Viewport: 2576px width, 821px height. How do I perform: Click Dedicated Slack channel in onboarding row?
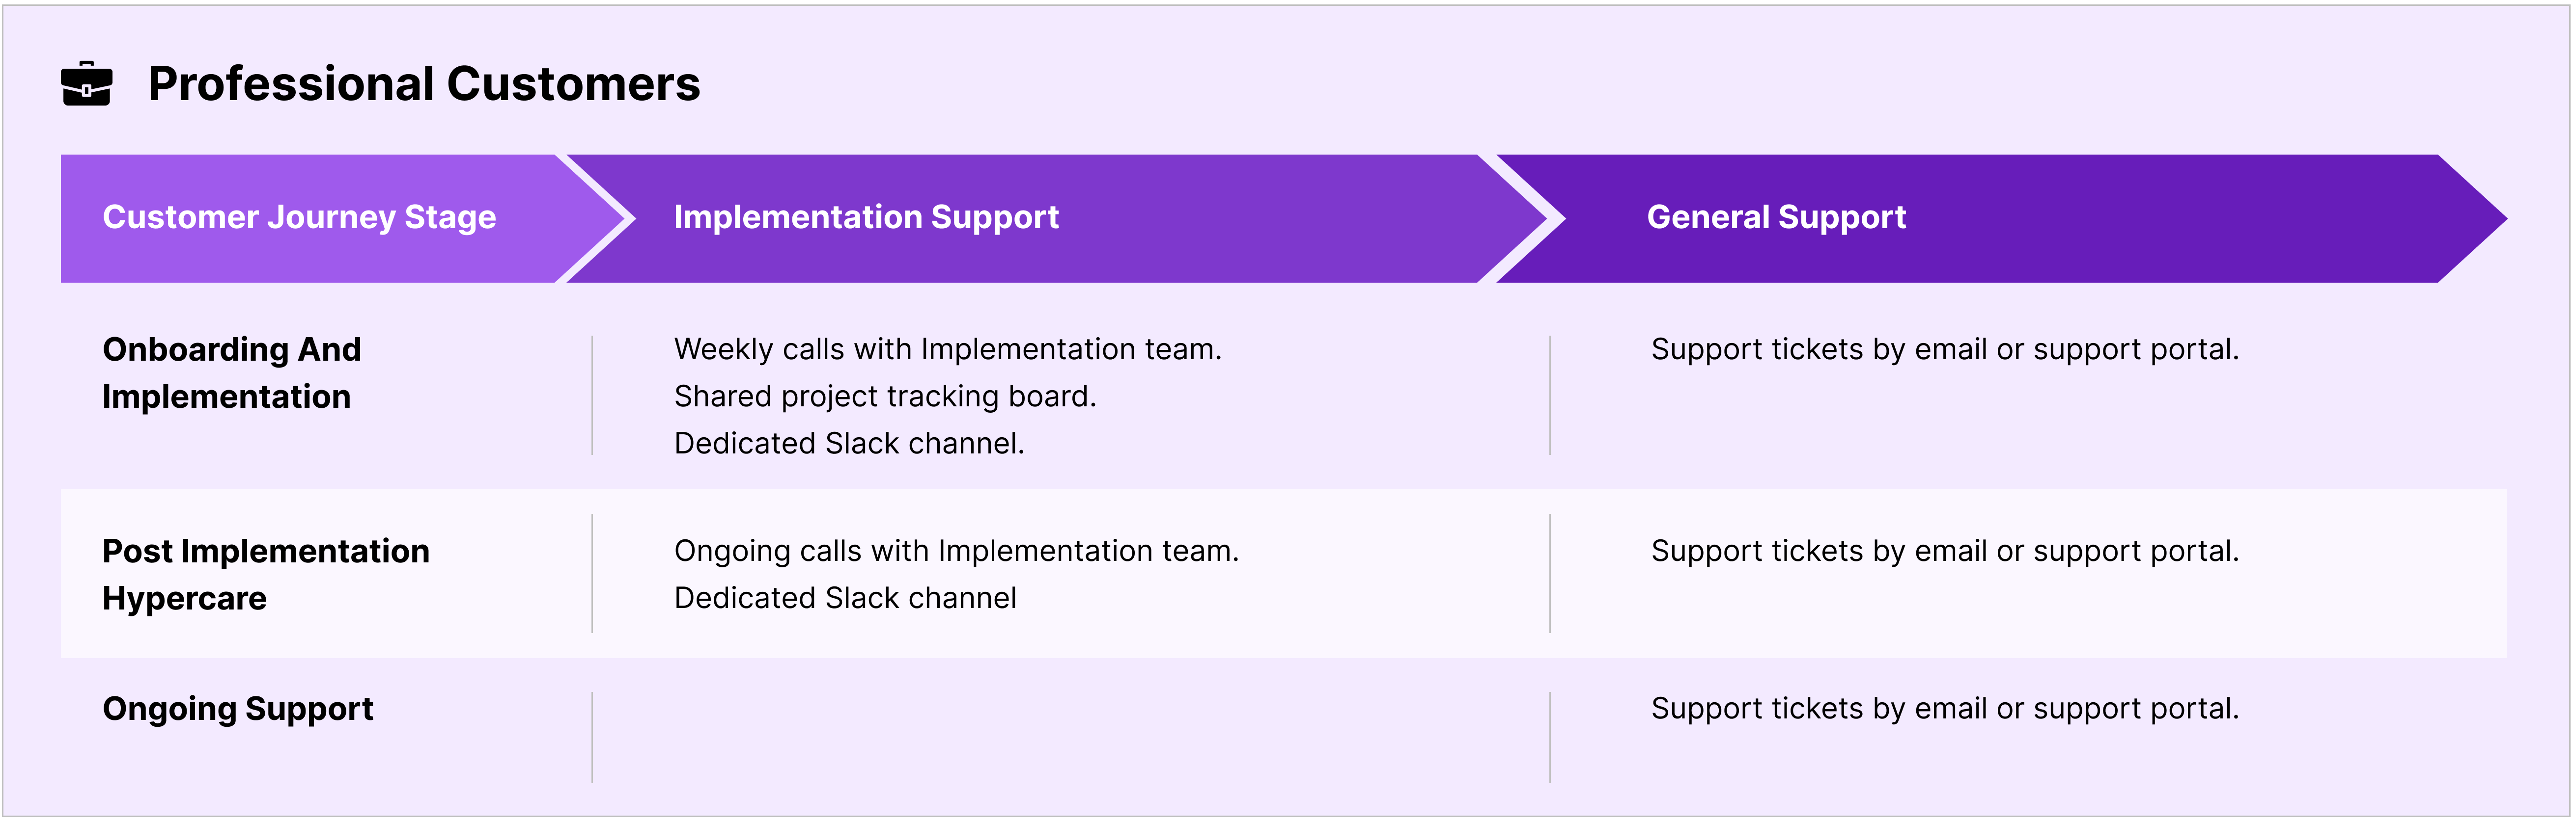pos(849,443)
